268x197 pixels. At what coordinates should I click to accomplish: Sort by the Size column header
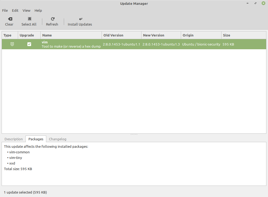point(244,35)
